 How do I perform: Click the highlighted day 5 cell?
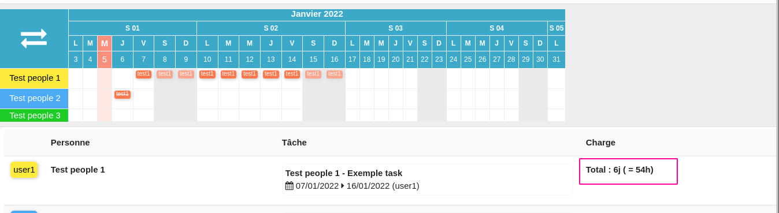pyautogui.click(x=105, y=59)
